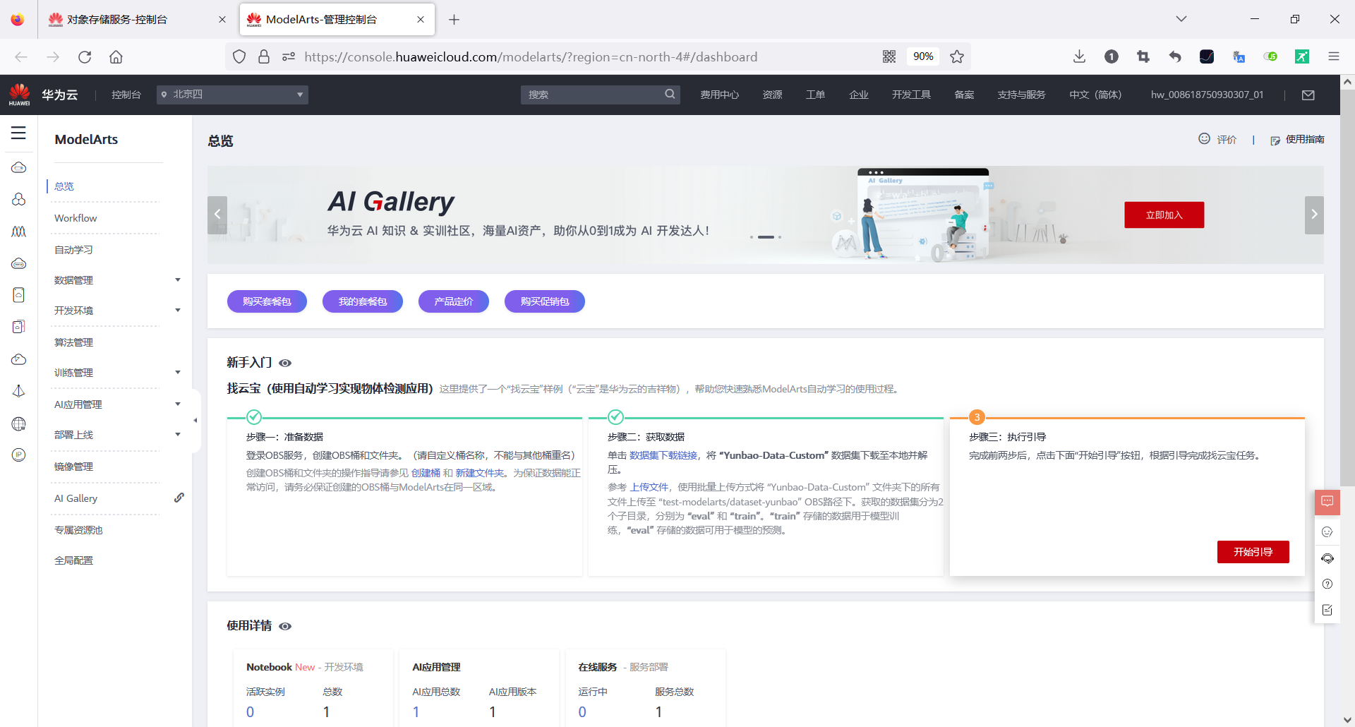Open the 上传文件 link
Viewport: 1355px width, 727px height.
[x=649, y=487]
